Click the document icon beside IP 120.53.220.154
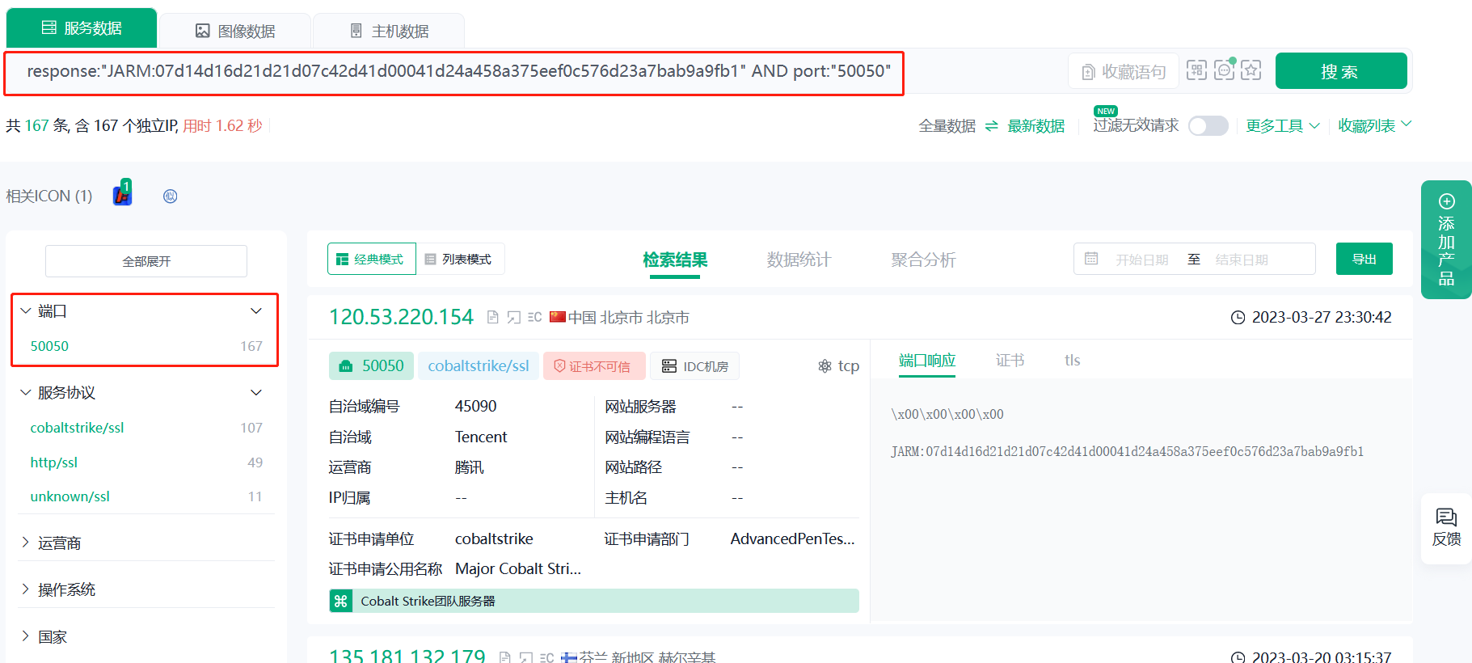The image size is (1472, 663). click(x=492, y=318)
